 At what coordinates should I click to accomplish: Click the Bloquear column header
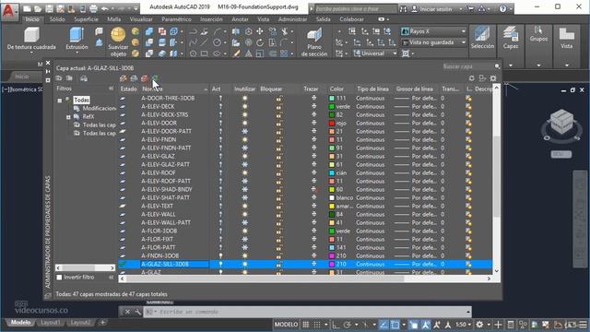[x=271, y=89]
